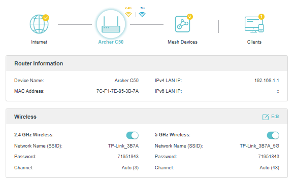Image resolution: width=295 pixels, height=183 pixels.
Task: Turn off the 2.4 GHz Wireless toggle
Action: pyautogui.click(x=132, y=135)
